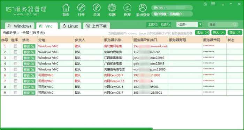The image size is (244, 130).
Task: Click the 添加 add server button
Action: pos(202,33)
